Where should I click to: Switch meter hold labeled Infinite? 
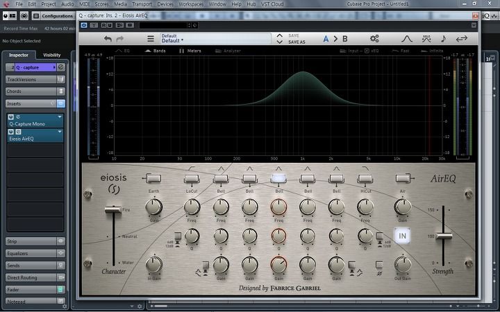432,51
